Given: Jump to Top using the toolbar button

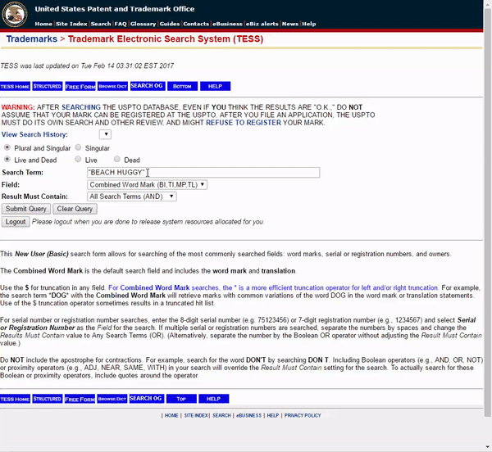Looking at the screenshot, I should coord(181,399).
